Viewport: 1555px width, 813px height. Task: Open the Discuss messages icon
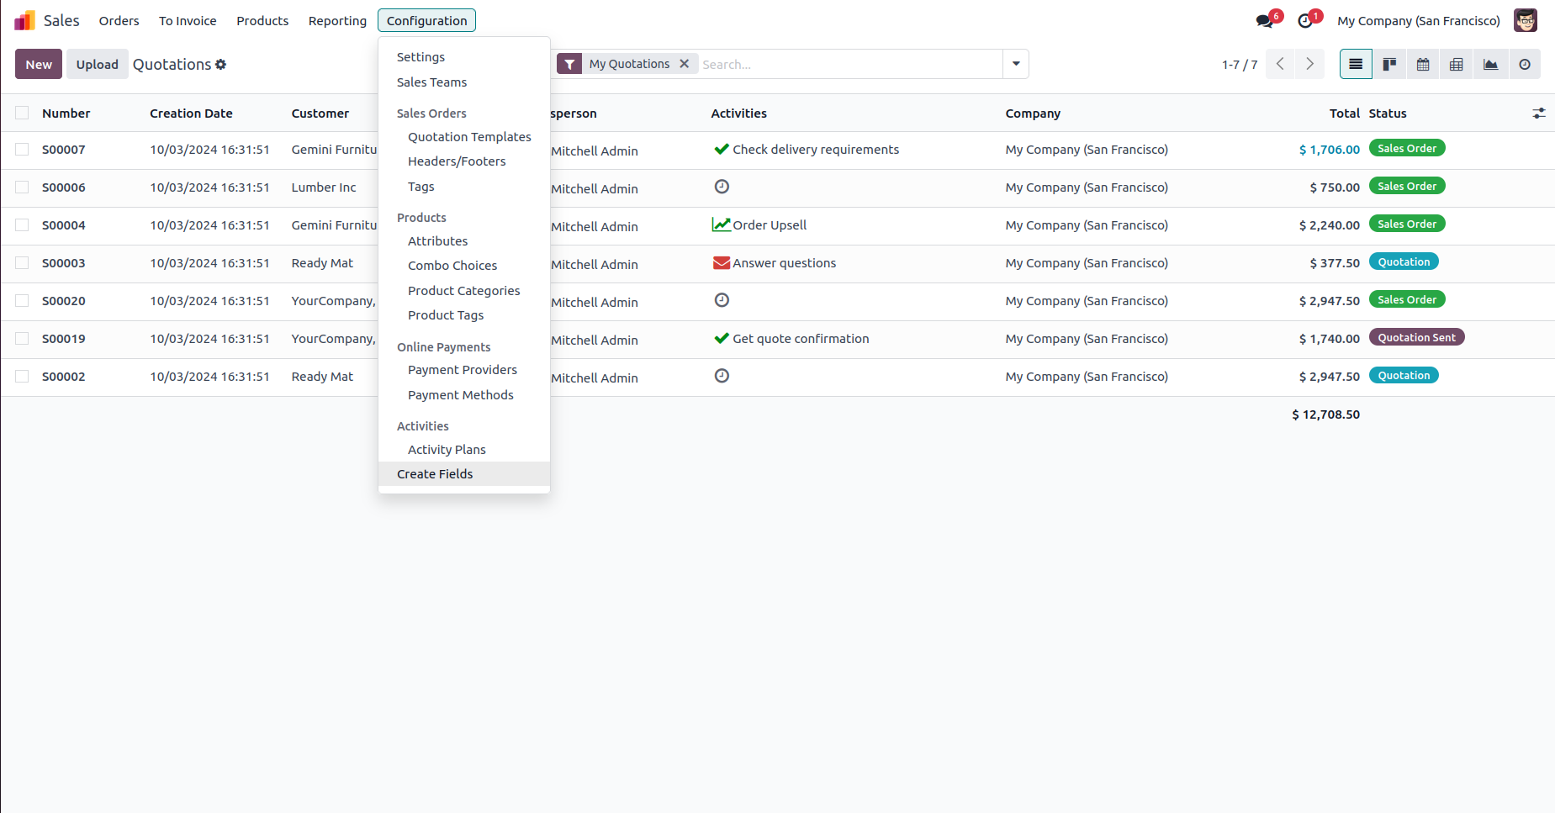click(1264, 21)
